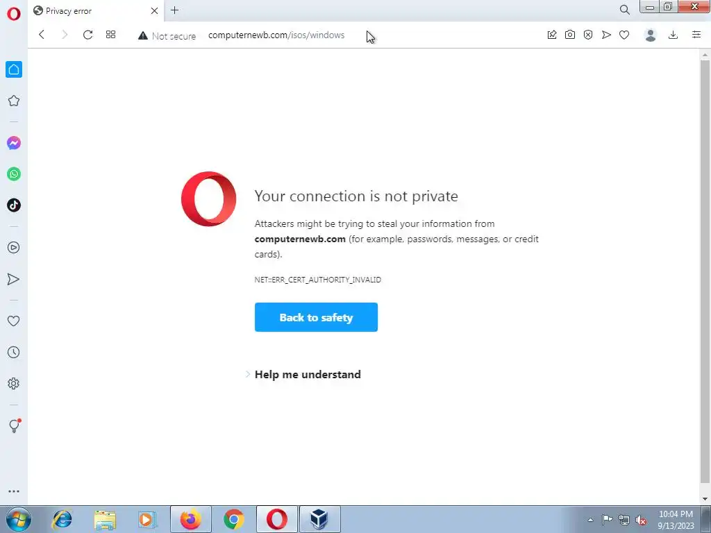The height and width of the screenshot is (533, 711).
Task: Open Settings gear in sidebar
Action: coord(14,383)
